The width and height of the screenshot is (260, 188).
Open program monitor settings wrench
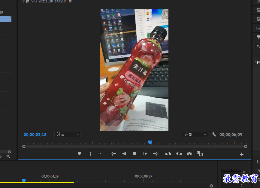coord(214,135)
